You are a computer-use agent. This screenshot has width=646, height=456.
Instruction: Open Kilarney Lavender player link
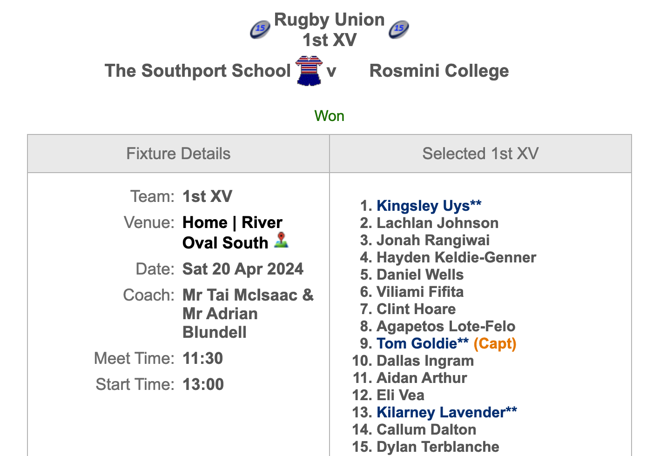click(447, 412)
